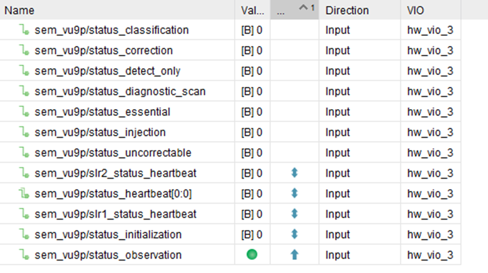Click probe icon beside status_uncorrectable
488x273 pixels.
click(24, 152)
